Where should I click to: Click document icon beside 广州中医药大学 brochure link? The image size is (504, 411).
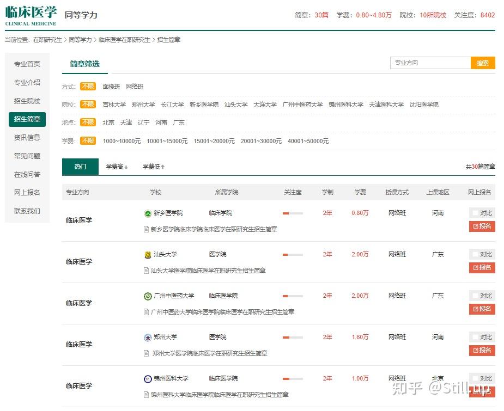[146, 312]
